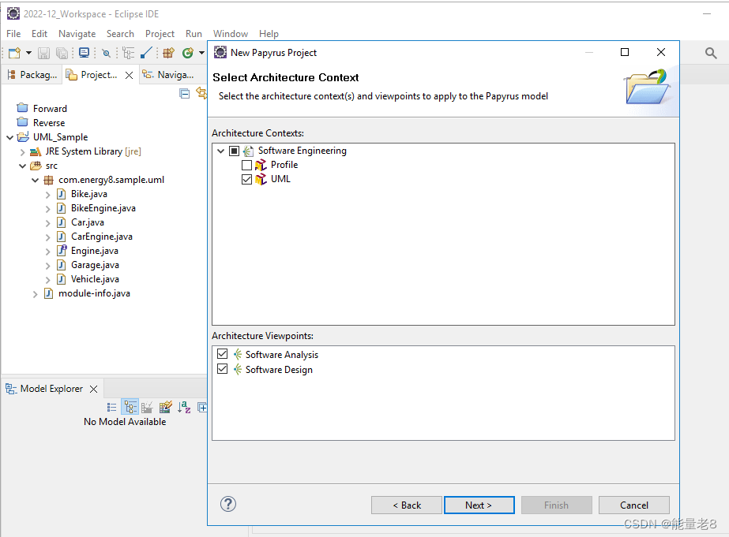This screenshot has height=537, width=729.
Task: Switch to the Package Explorer tab
Action: 32,75
